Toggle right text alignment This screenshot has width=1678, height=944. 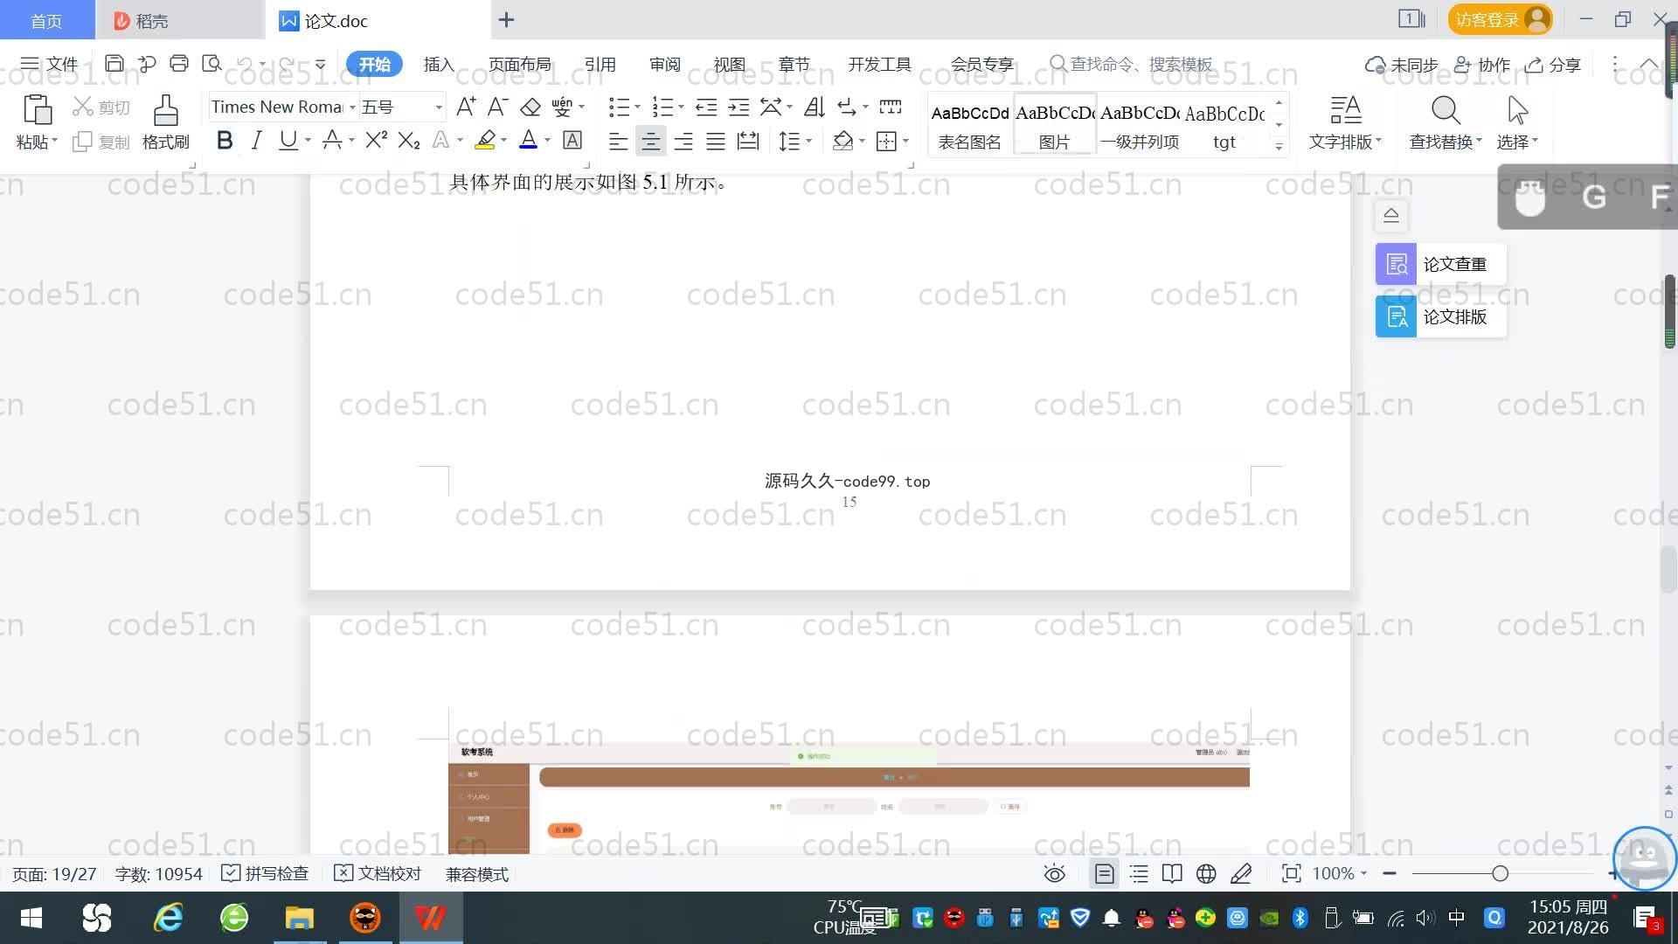[x=683, y=141]
